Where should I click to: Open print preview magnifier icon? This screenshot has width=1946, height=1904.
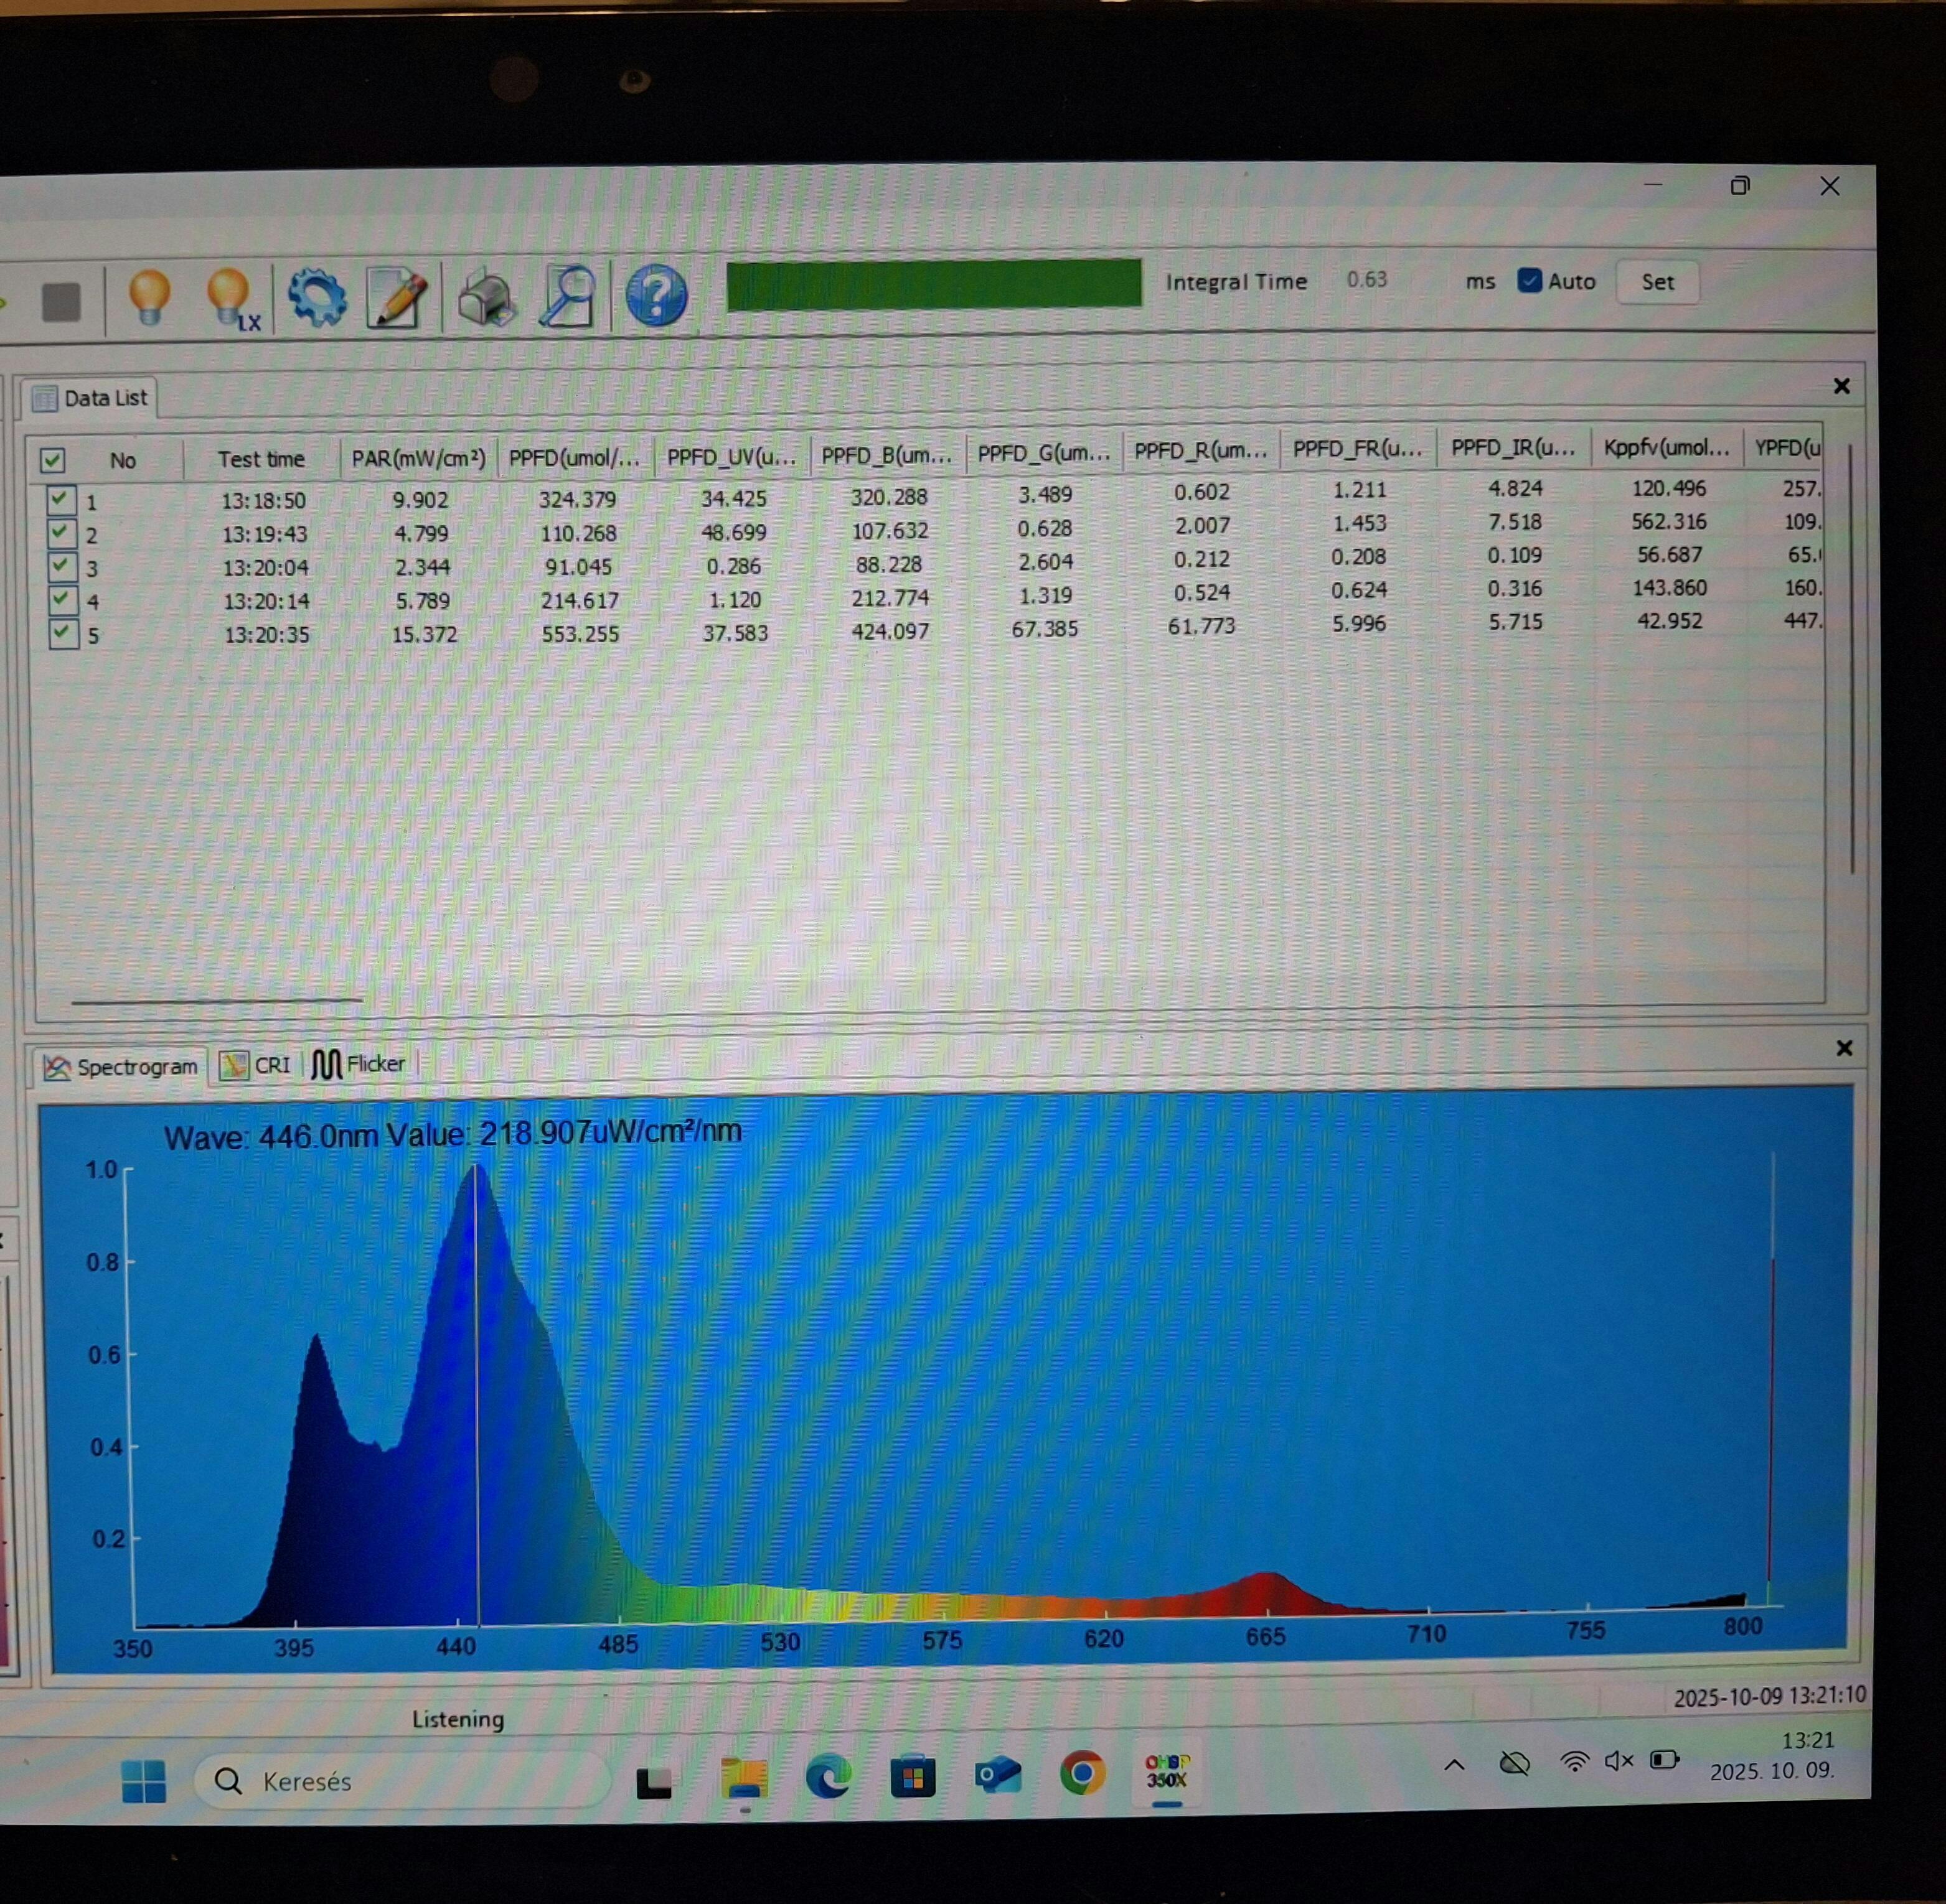click(x=567, y=296)
